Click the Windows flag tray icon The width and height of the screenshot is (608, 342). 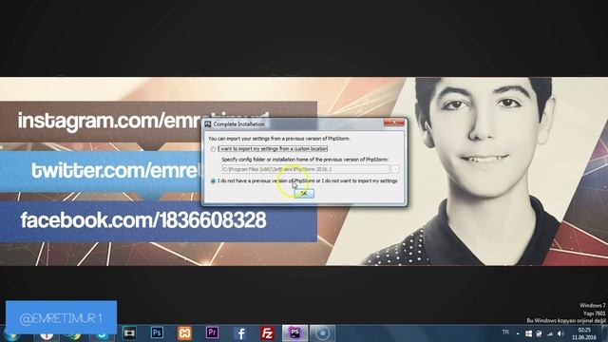point(528,333)
